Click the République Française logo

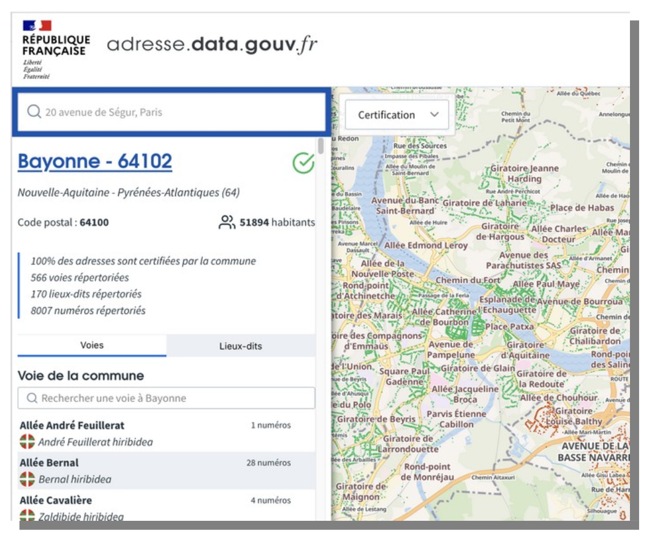tap(56, 50)
